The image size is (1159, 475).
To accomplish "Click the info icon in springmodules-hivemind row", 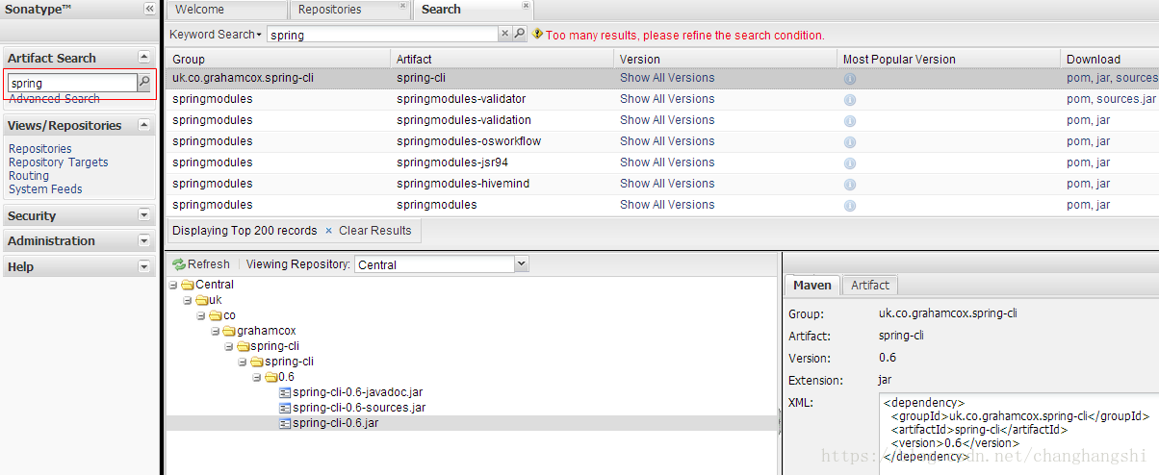I will 850,185.
